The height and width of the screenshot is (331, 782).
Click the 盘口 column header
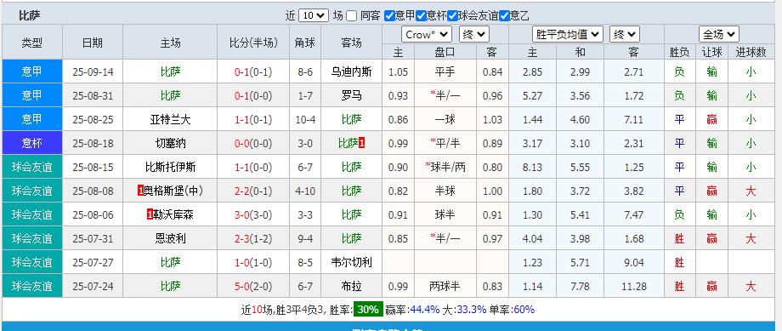point(445,52)
